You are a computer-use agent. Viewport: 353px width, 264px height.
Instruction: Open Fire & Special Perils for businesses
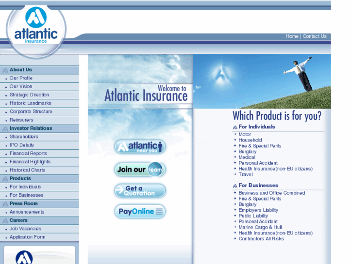260,199
